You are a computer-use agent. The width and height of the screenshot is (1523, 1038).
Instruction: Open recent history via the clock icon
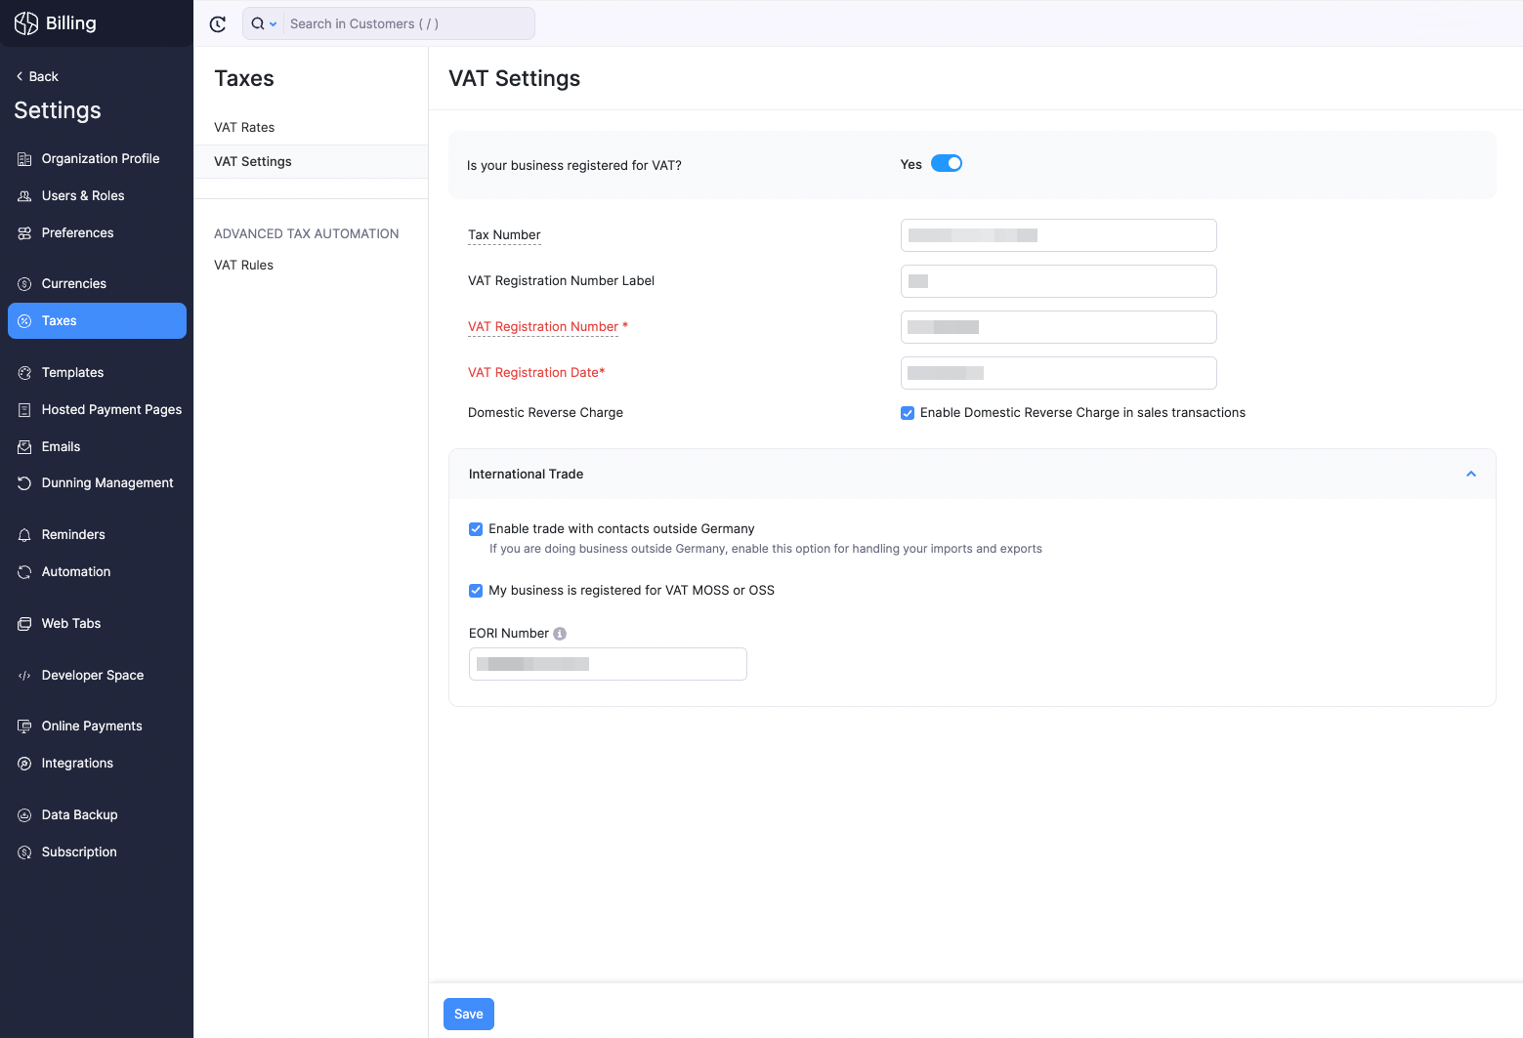click(x=218, y=23)
